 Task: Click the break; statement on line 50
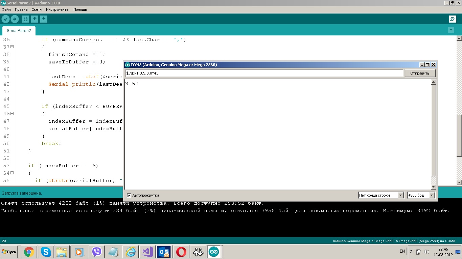coord(51,143)
